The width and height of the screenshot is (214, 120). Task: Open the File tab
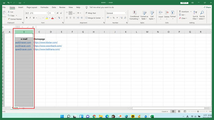pyautogui.click(x=4, y=7)
